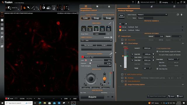The image size is (187, 105).
Task: Select the 40x/0.95 objective
Action: point(102,29)
